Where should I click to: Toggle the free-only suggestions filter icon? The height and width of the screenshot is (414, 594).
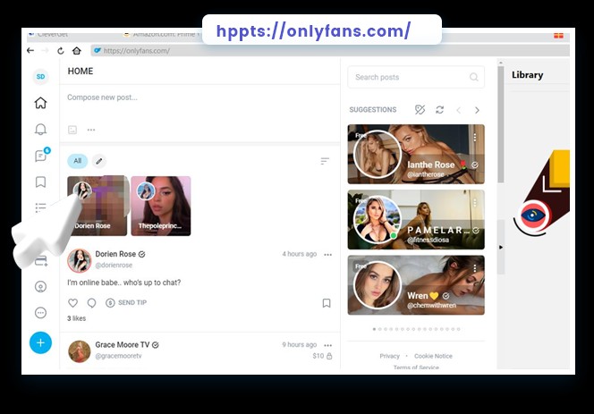(420, 110)
